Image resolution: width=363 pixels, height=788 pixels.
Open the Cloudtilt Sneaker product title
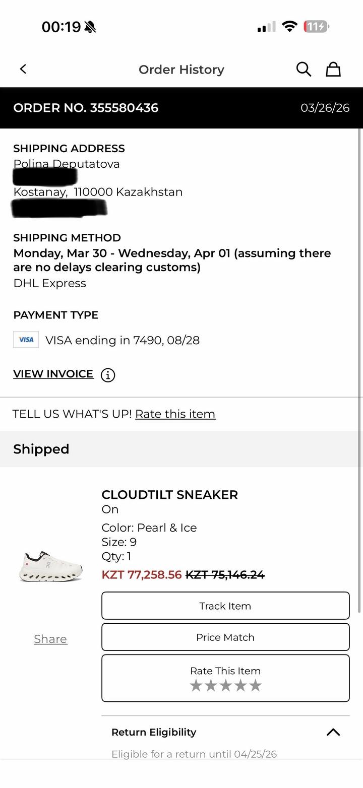(x=169, y=495)
